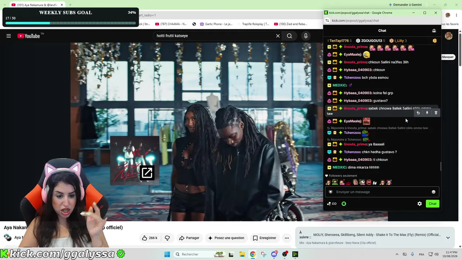This screenshot has width=462, height=260.
Task: Open the Chrome profile avatar
Action: (x=448, y=15)
